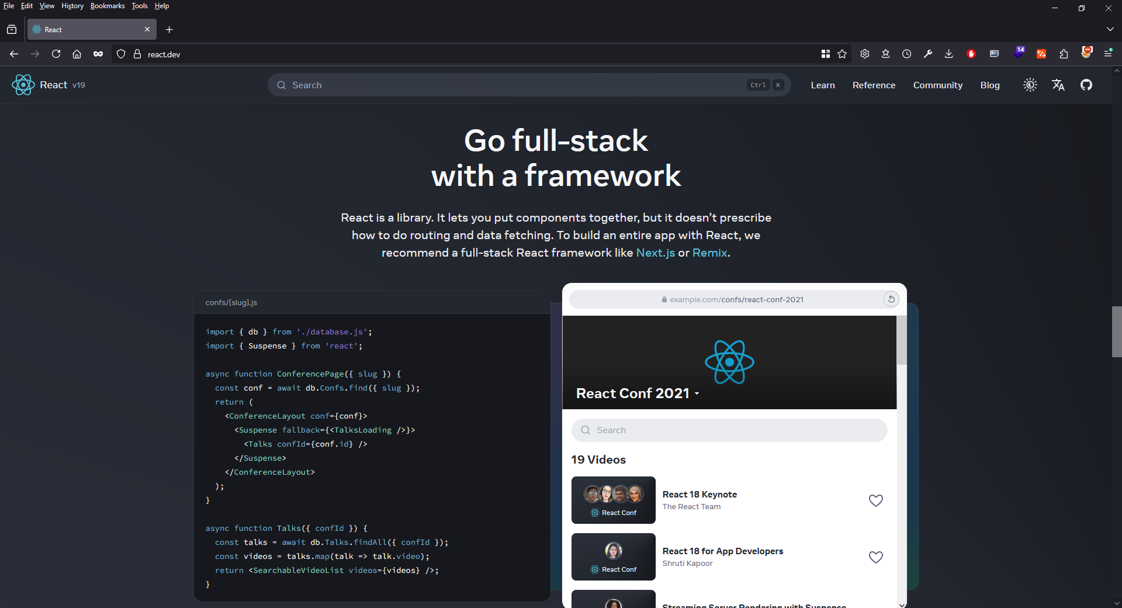Expand the list all tabs chevron
Image resolution: width=1122 pixels, height=608 pixels.
tap(1110, 29)
